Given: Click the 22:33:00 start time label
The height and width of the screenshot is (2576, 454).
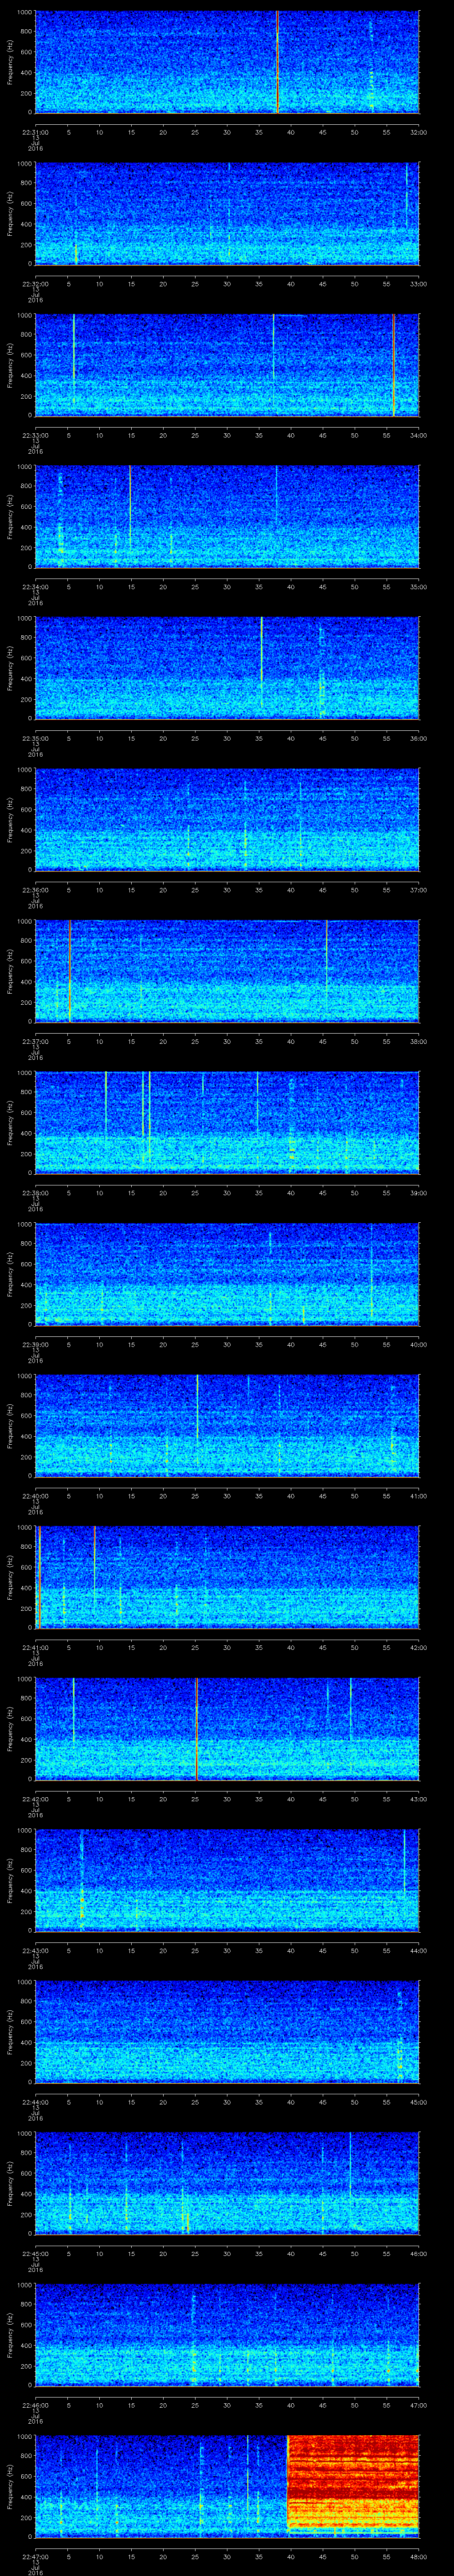Looking at the screenshot, I should 36,435.
